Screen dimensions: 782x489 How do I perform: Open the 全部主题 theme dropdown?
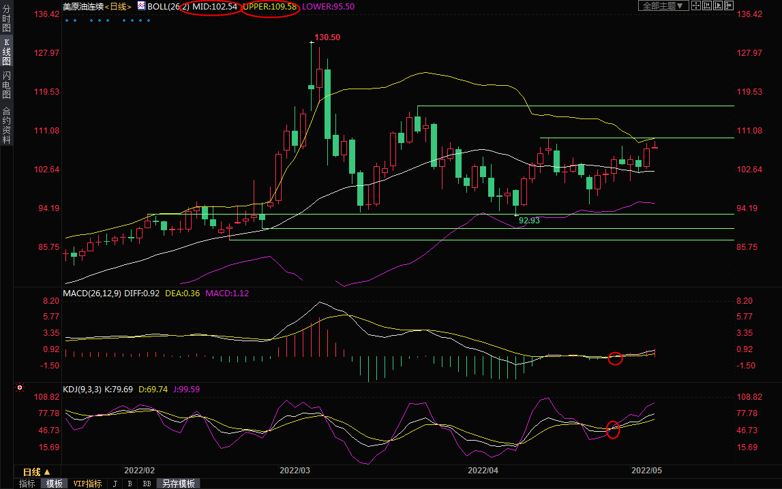tap(661, 6)
